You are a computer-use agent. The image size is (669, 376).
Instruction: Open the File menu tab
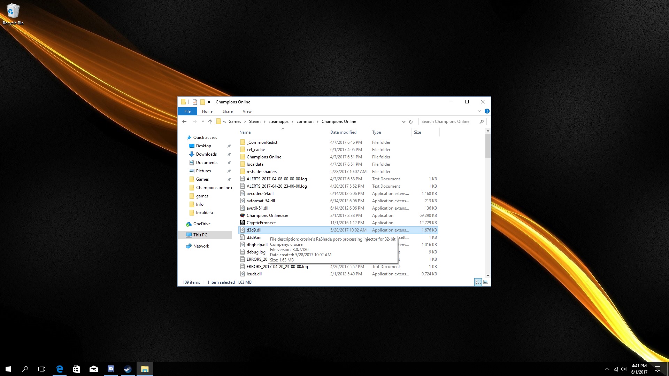point(187,111)
